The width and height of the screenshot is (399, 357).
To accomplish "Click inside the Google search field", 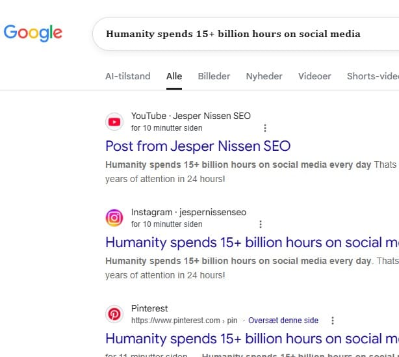I will pyautogui.click(x=246, y=34).
